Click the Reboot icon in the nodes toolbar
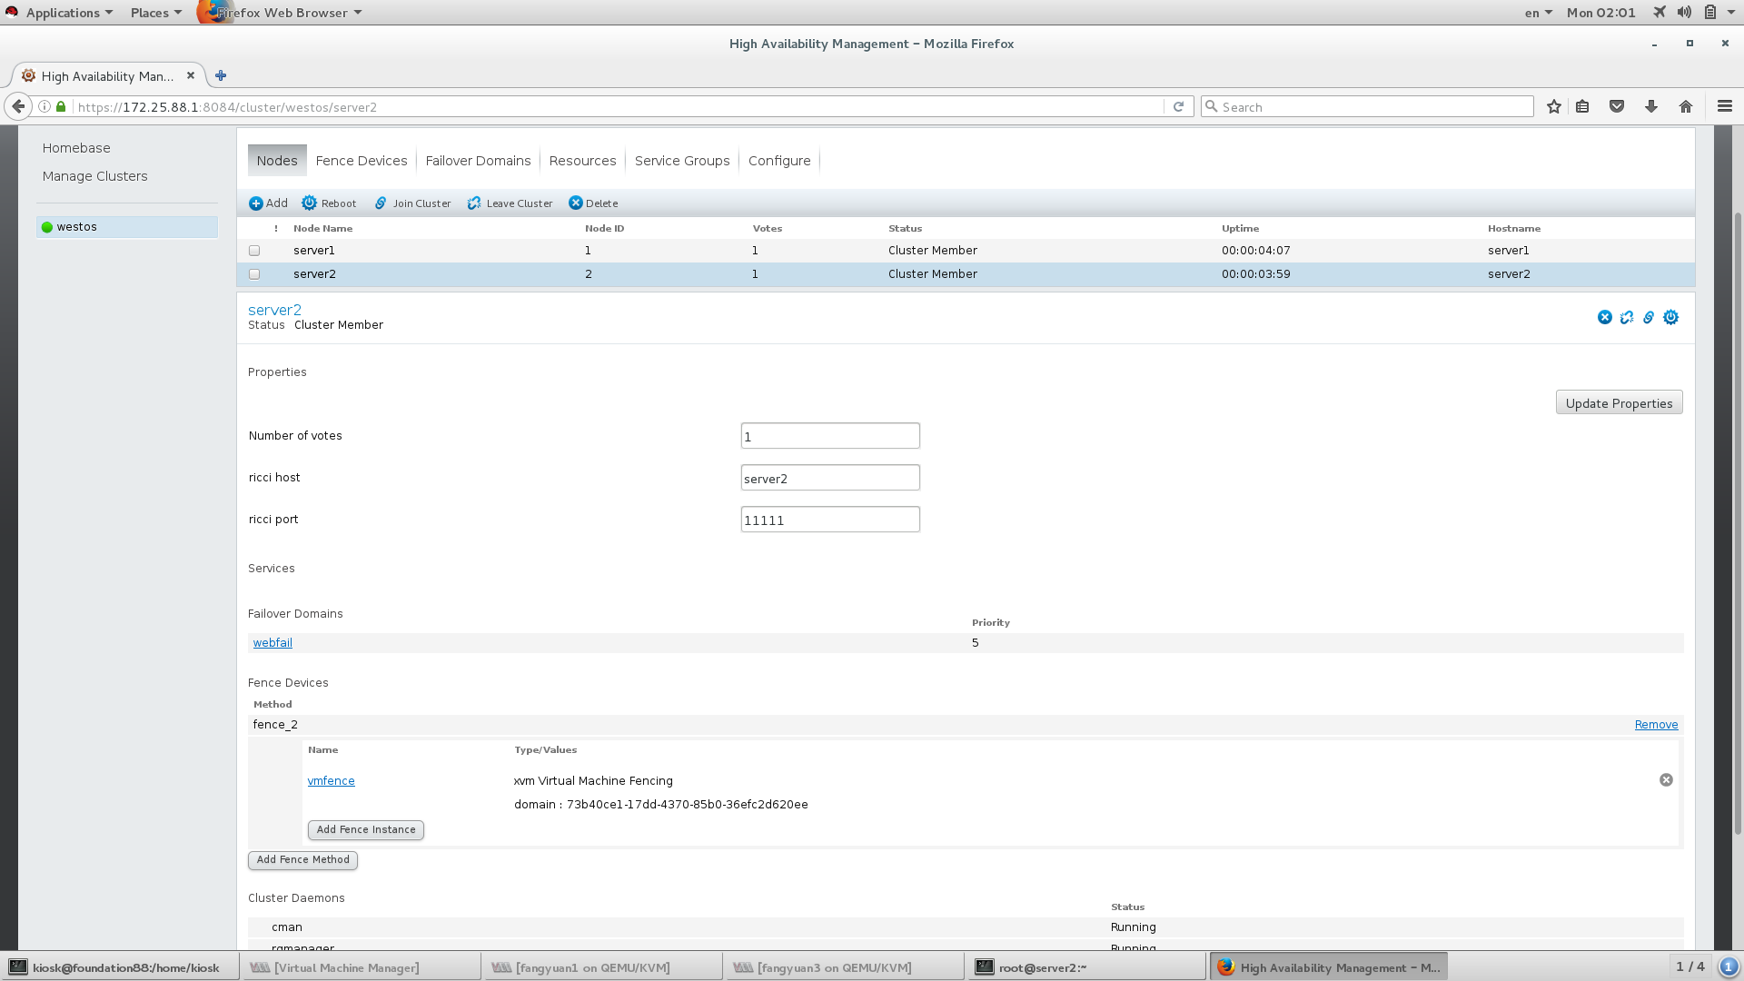1744x981 pixels. click(x=310, y=203)
